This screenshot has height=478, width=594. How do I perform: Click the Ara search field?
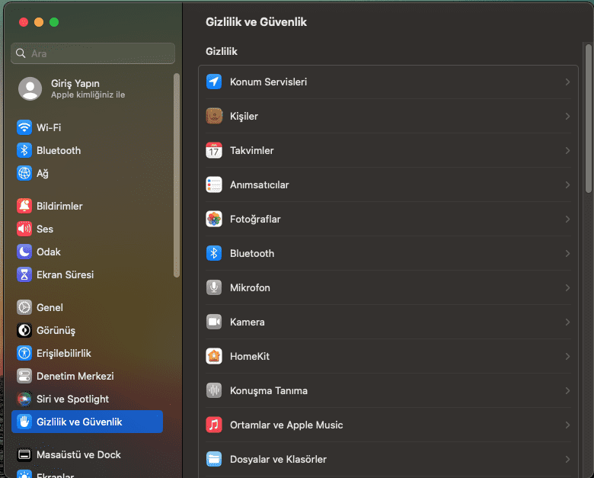[93, 53]
